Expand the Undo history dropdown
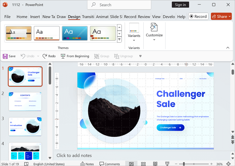The height and width of the screenshot is (166, 235). [x=38, y=56]
